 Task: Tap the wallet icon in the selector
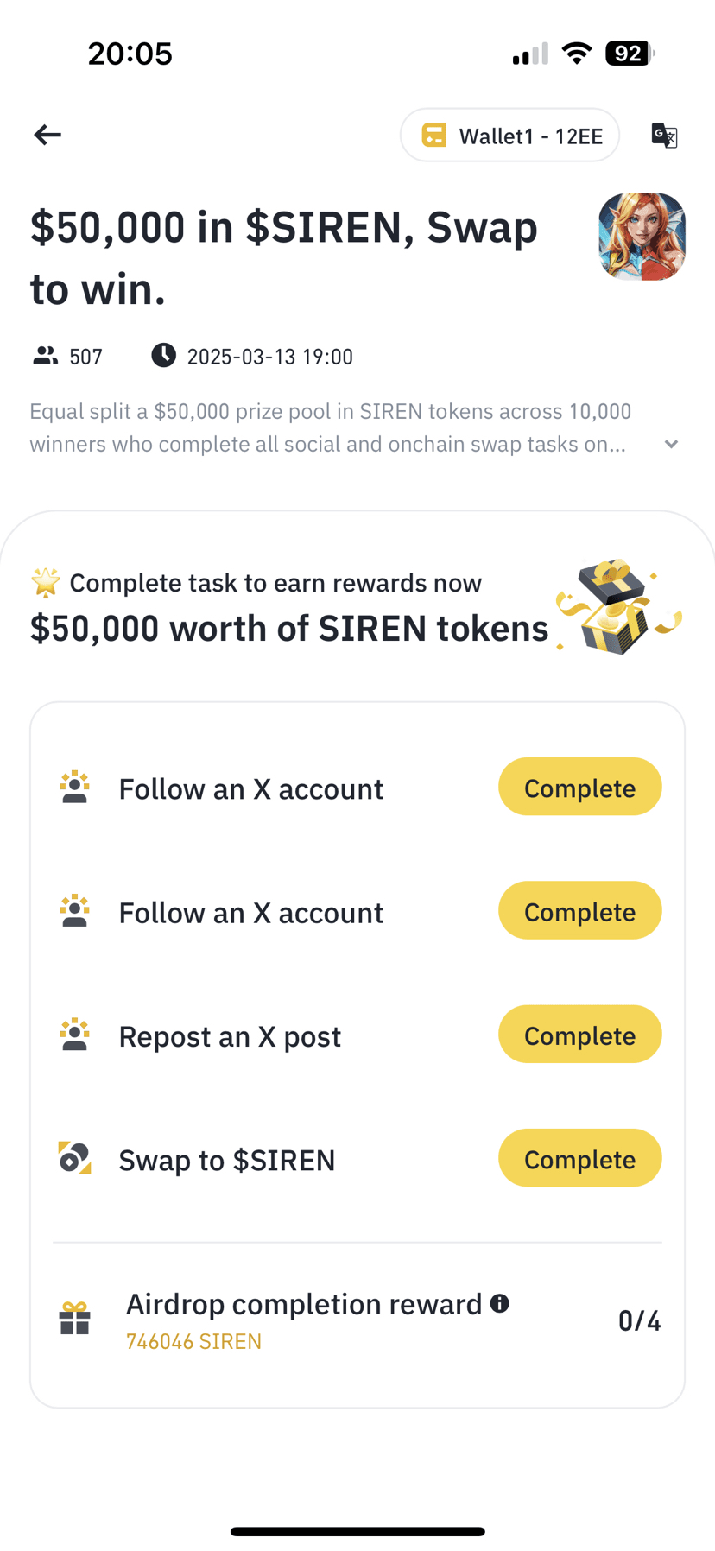434,136
